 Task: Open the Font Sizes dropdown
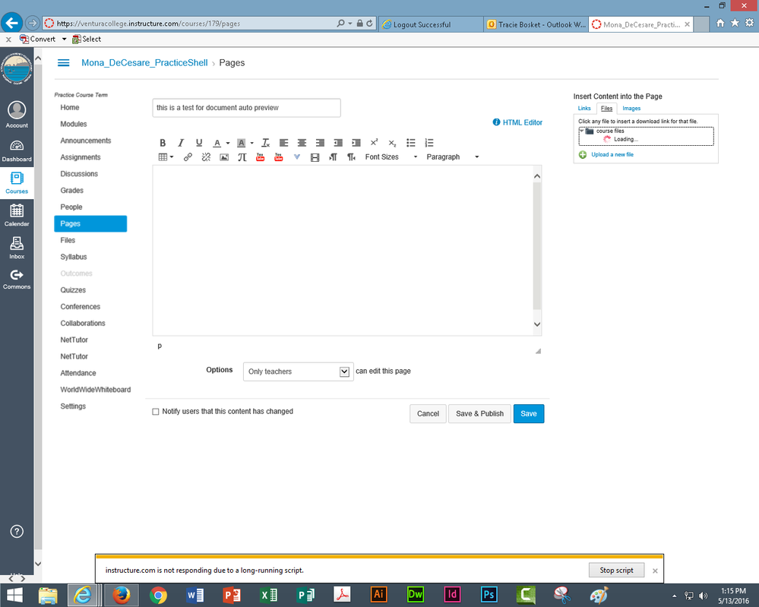pyautogui.click(x=391, y=157)
